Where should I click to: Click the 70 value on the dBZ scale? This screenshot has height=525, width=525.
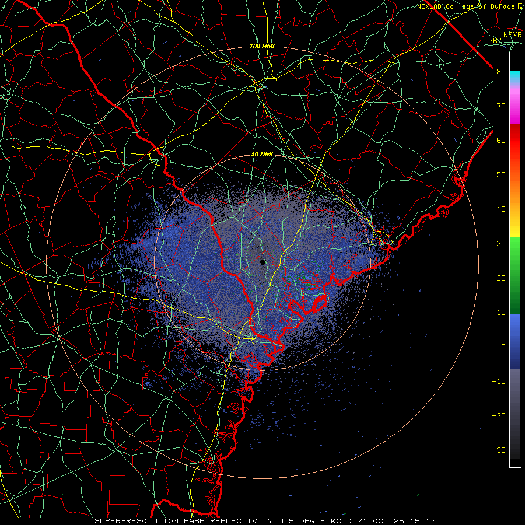click(501, 106)
